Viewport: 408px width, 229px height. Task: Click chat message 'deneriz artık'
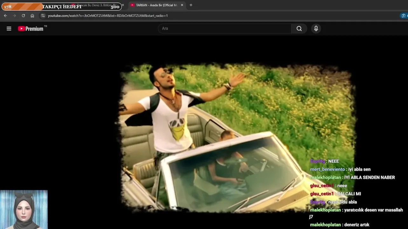(356, 225)
